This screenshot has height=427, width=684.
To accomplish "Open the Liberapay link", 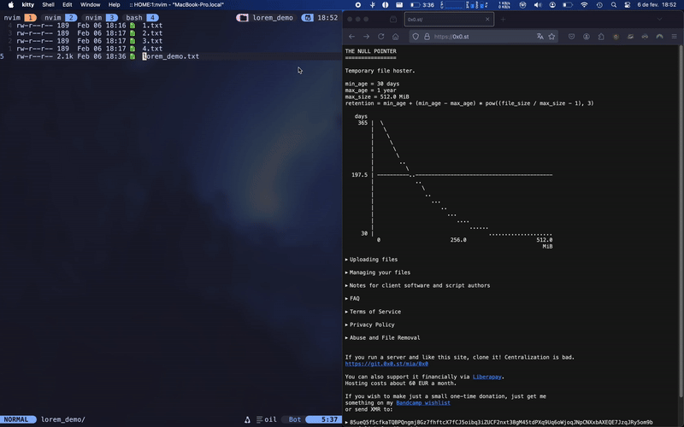I will pyautogui.click(x=486, y=377).
